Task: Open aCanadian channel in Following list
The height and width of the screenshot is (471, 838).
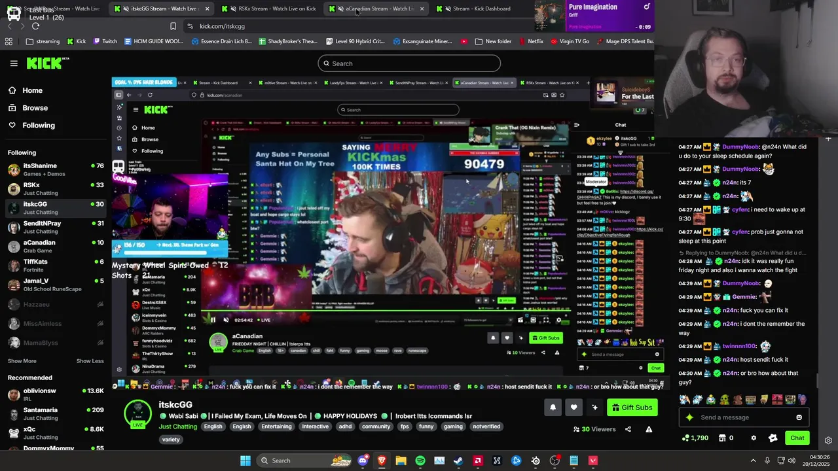Action: tap(56, 246)
